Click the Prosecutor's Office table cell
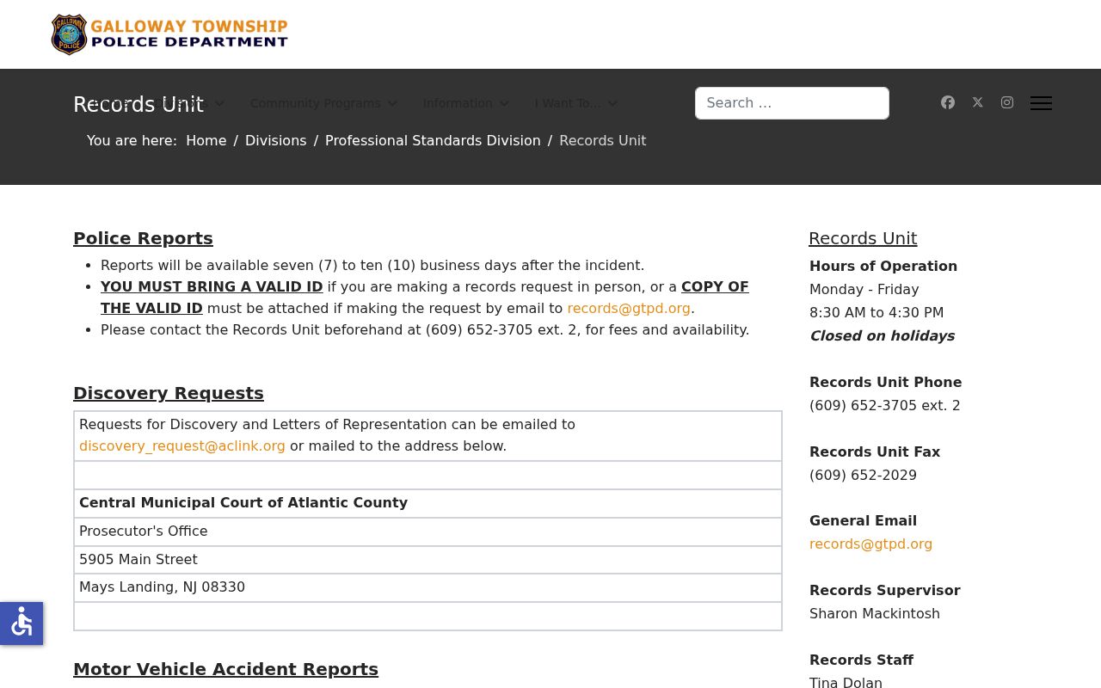This screenshot has width=1101, height=688. (427, 531)
